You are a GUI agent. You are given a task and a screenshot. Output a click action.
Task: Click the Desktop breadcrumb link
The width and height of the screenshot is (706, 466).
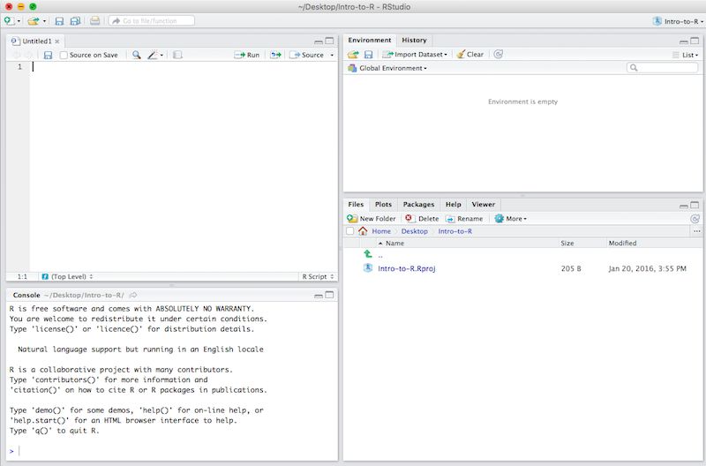coord(414,231)
